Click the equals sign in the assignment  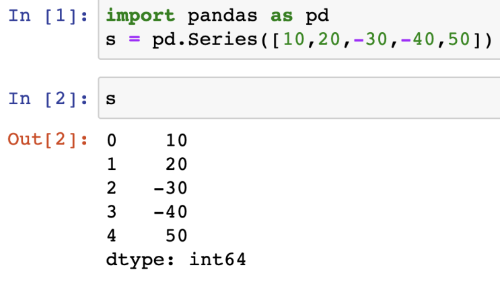(133, 40)
